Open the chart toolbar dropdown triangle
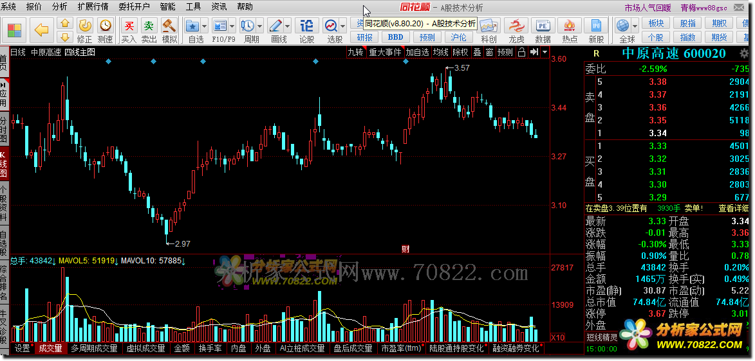 click(545, 52)
